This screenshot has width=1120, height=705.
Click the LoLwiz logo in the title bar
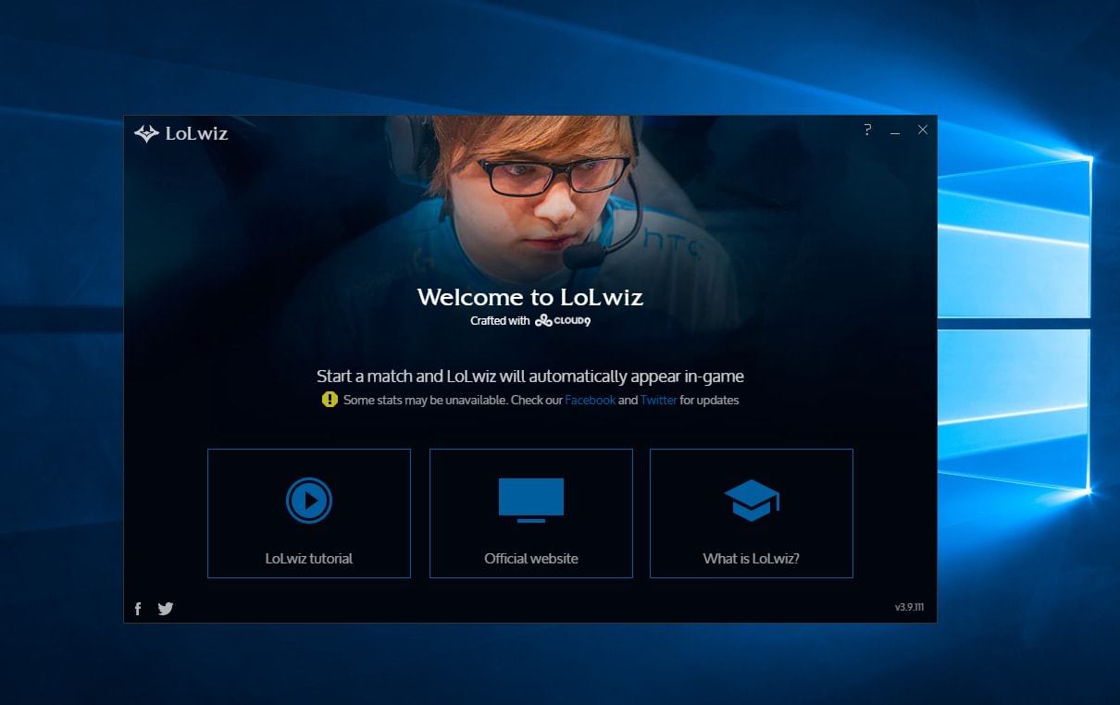180,133
